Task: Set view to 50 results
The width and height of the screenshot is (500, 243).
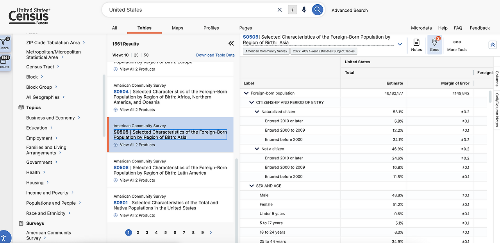Action: [x=146, y=55]
